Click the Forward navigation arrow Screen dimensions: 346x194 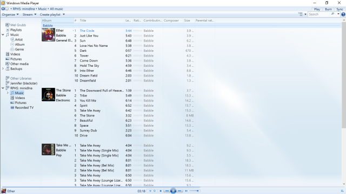(x=7, y=9)
